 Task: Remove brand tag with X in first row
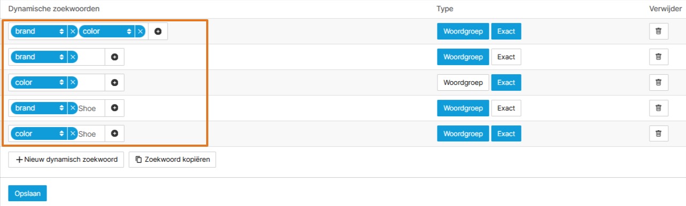73,31
